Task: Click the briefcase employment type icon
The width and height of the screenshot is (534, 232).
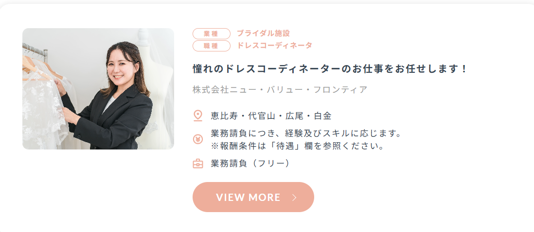Action: point(198,164)
